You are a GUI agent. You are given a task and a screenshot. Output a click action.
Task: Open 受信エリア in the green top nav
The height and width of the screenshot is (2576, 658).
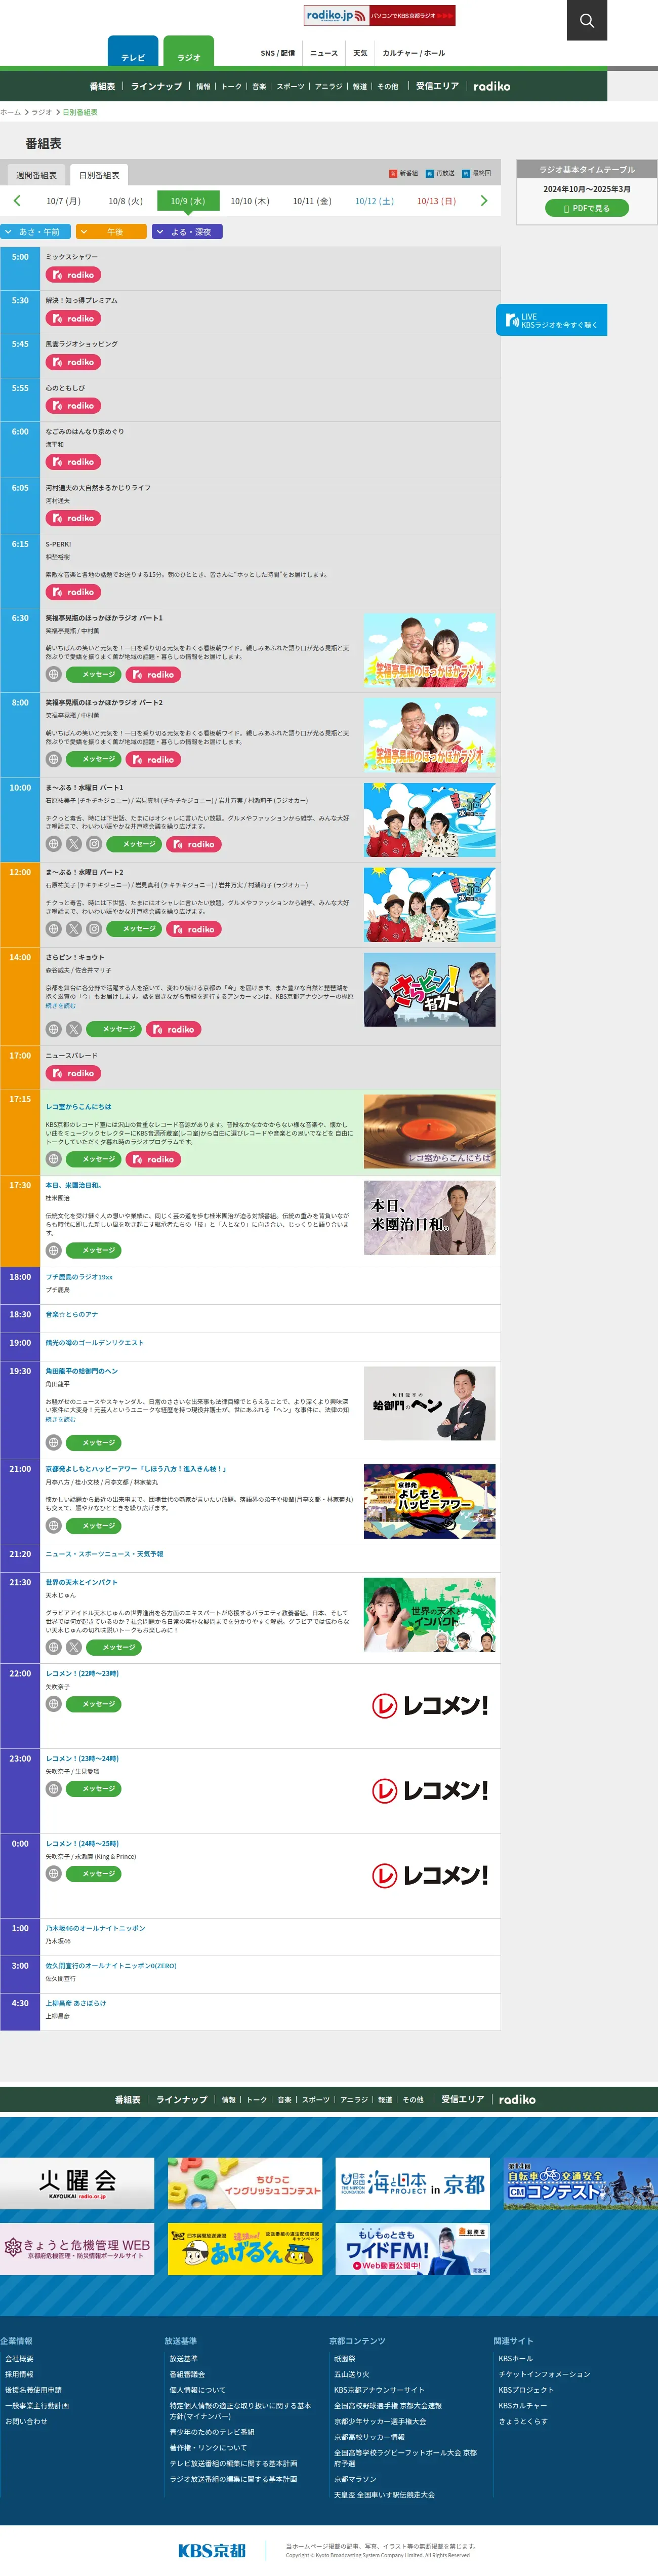point(437,86)
